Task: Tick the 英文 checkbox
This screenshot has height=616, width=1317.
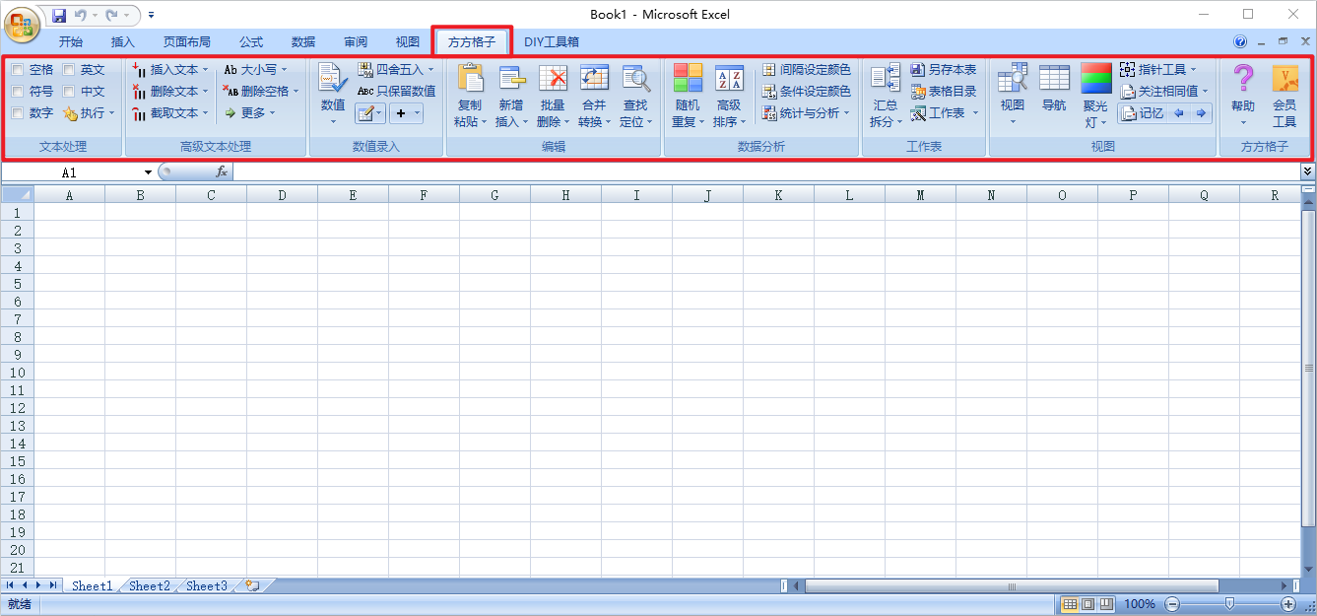Action: coord(69,70)
